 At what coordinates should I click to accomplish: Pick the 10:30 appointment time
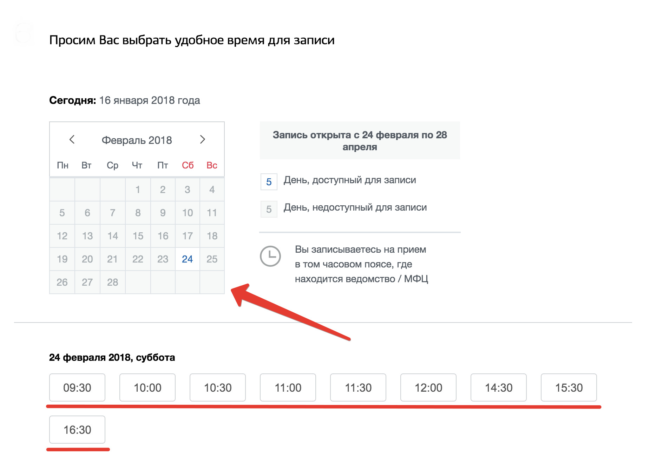pyautogui.click(x=218, y=387)
